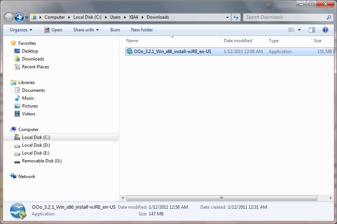
Task: Expand the arrow after Users in breadcrumb
Action: [x=125, y=18]
